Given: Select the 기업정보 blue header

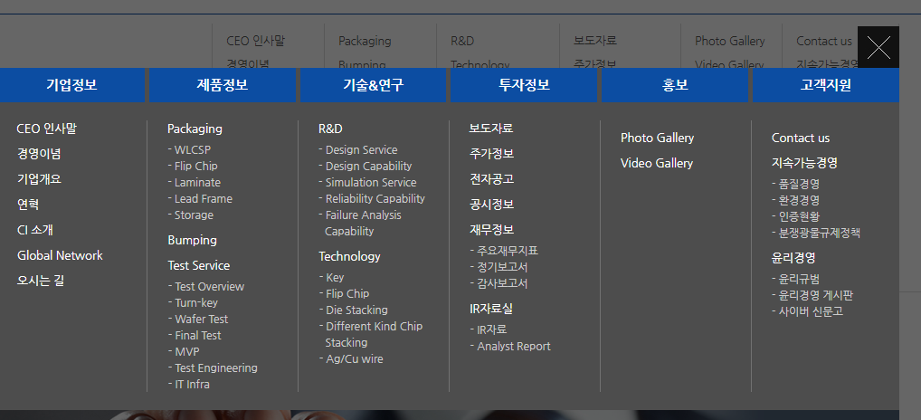Looking at the screenshot, I should 71,85.
